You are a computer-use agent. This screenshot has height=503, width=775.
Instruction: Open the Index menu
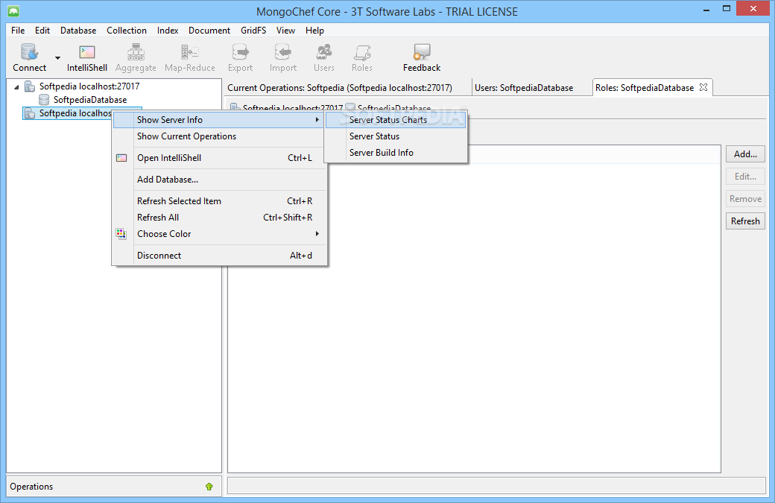click(168, 30)
